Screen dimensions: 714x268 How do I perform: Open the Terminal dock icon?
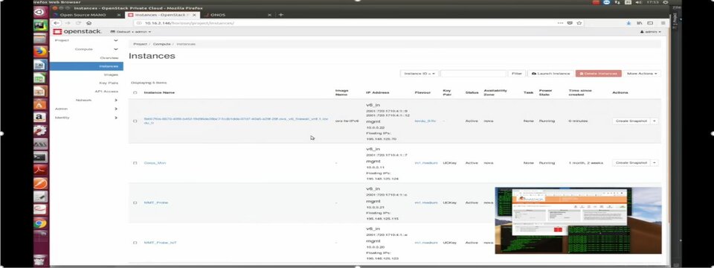coord(40,157)
